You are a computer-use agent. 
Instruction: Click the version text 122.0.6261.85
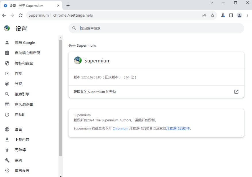coord(91,77)
